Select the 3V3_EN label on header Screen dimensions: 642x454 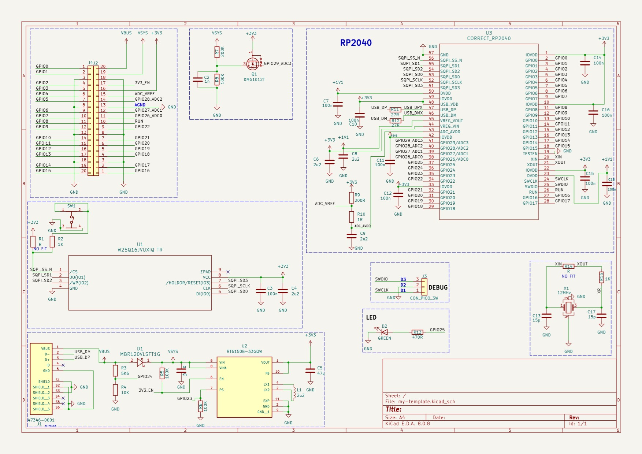point(142,83)
